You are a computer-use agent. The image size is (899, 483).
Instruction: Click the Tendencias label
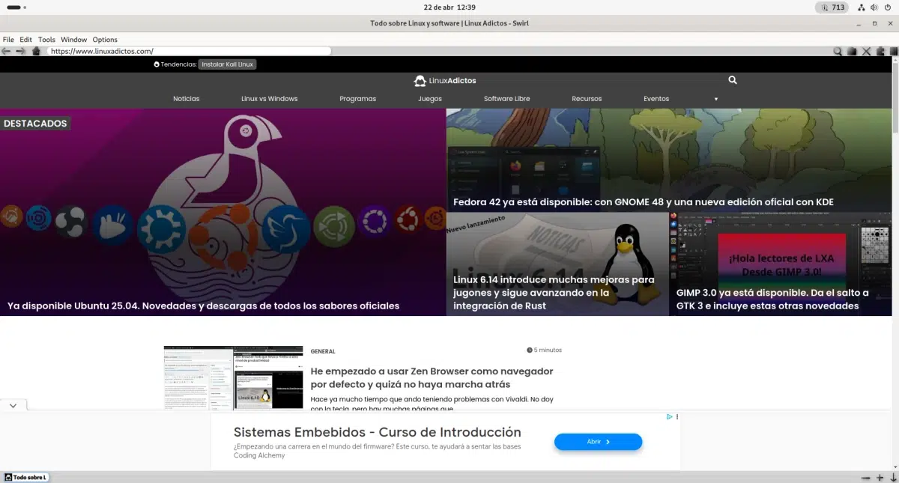pos(175,64)
